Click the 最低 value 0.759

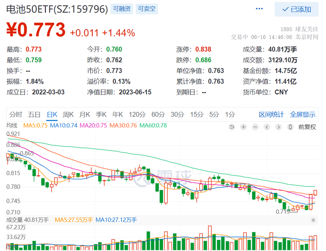(34, 60)
